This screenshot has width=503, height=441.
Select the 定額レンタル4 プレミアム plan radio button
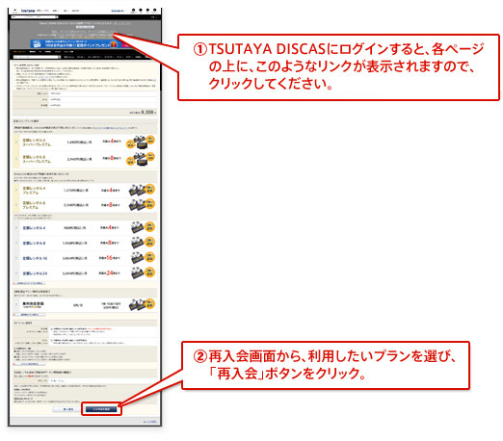pos(16,190)
